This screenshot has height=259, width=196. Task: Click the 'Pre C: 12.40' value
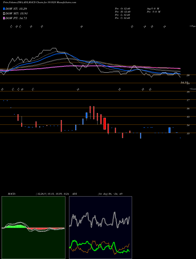(x=123, y=18)
